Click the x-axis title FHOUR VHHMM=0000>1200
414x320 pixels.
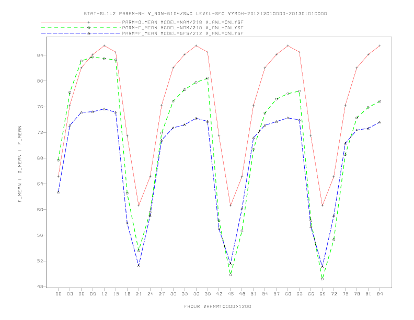217,306
